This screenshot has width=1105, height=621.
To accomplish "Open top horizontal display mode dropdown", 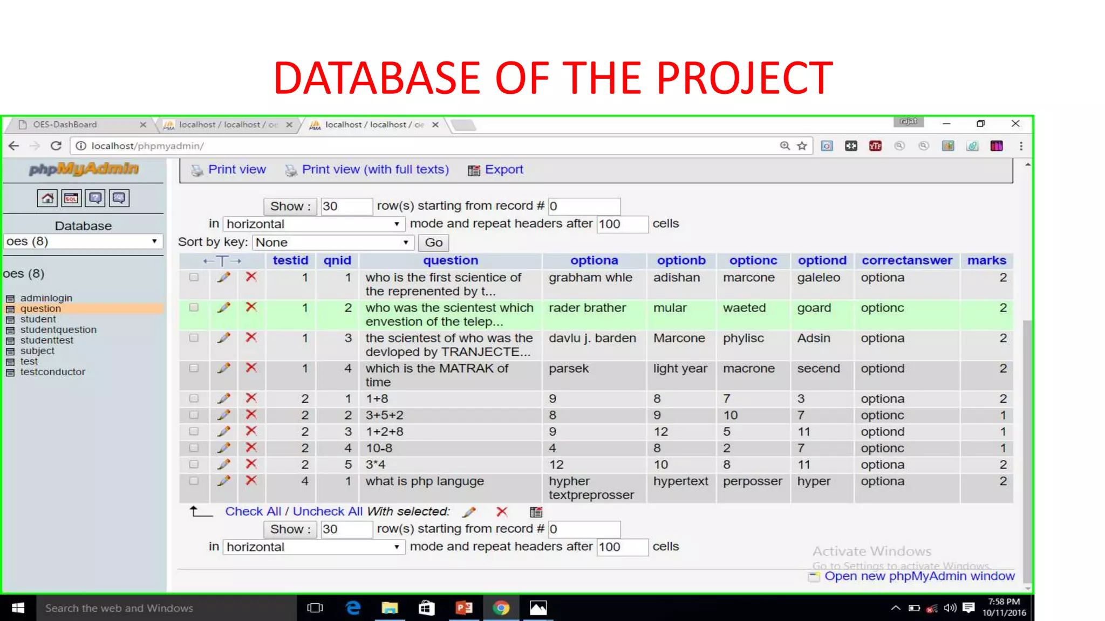I will click(313, 224).
